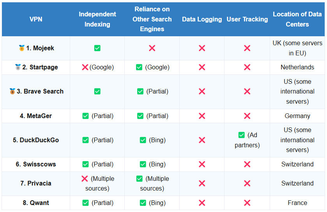Click the Data Logging column header
Viewport: 327px width, 212px height.
202,19
